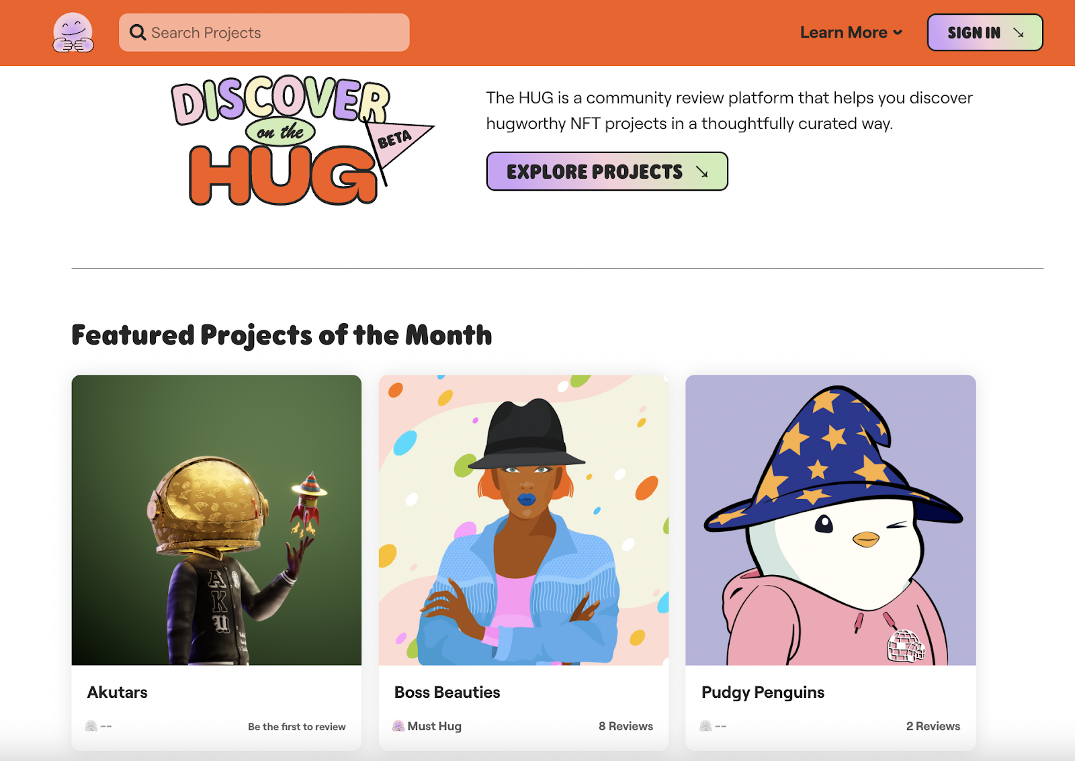Click the rating icon under Akutars

coord(91,726)
